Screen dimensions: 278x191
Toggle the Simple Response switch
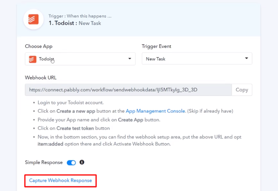click(x=71, y=163)
